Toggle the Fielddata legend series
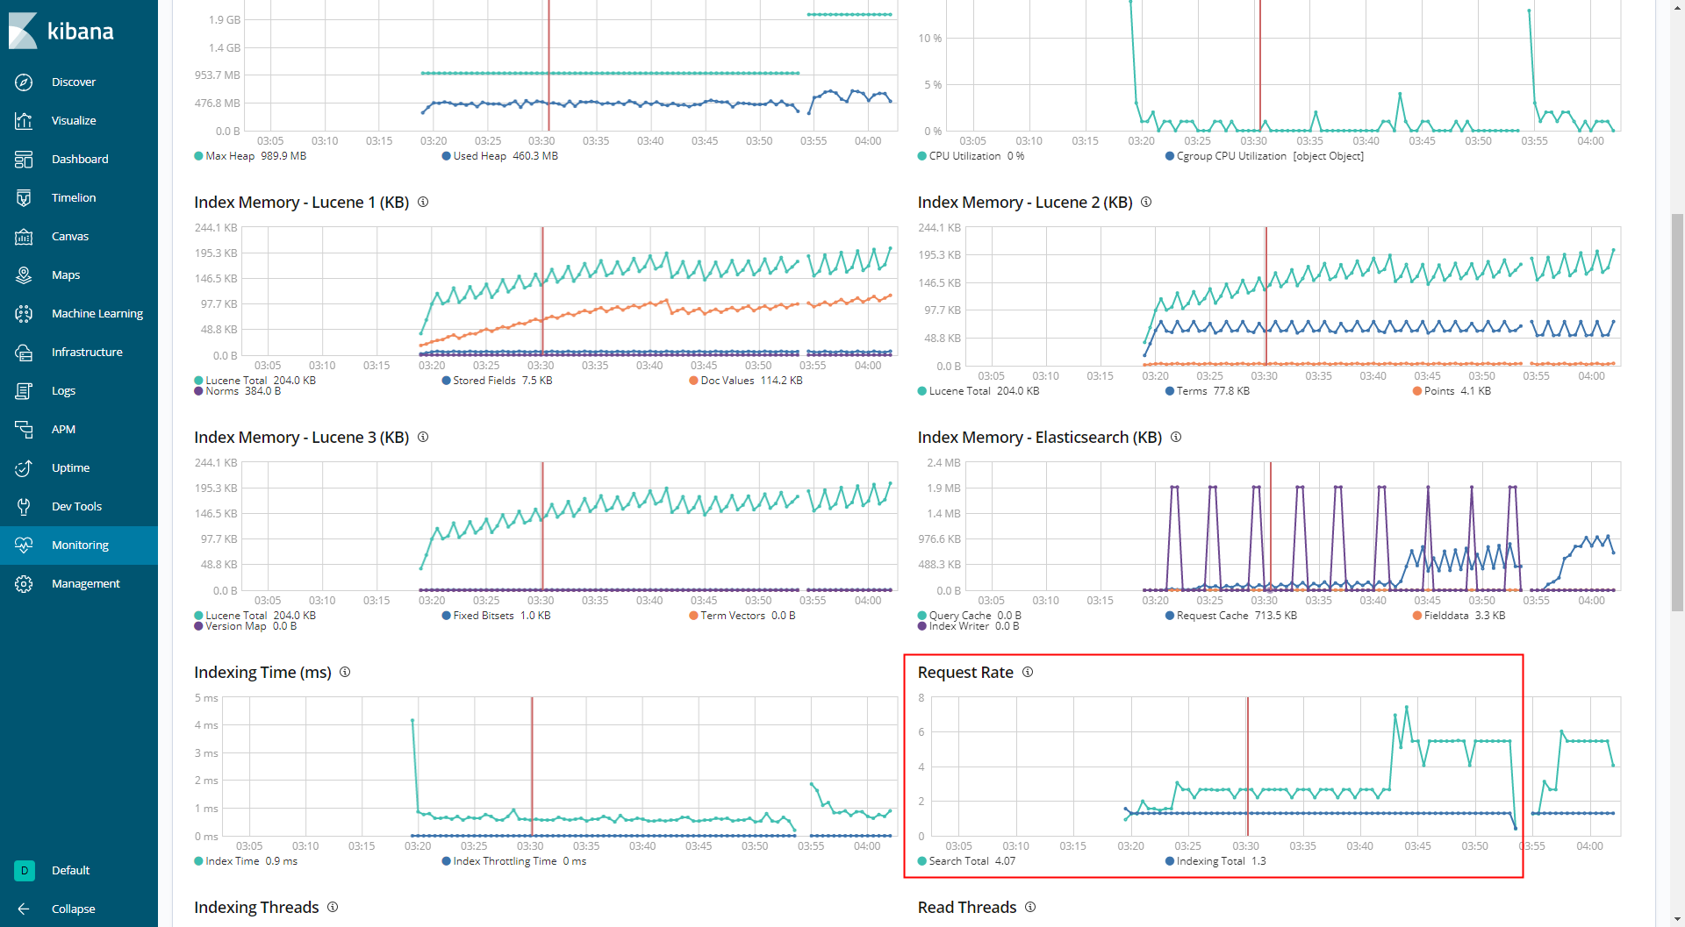 1459,616
